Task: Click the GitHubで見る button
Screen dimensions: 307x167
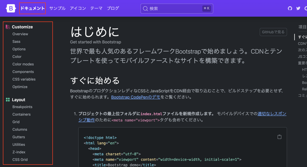Action: tap(273, 32)
